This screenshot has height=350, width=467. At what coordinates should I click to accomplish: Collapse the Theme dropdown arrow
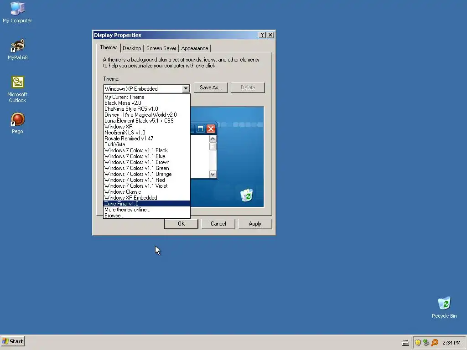click(x=186, y=89)
